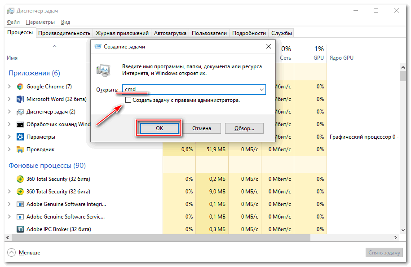Click the Проводник folder icon
411x267 pixels.
[x=20, y=149]
